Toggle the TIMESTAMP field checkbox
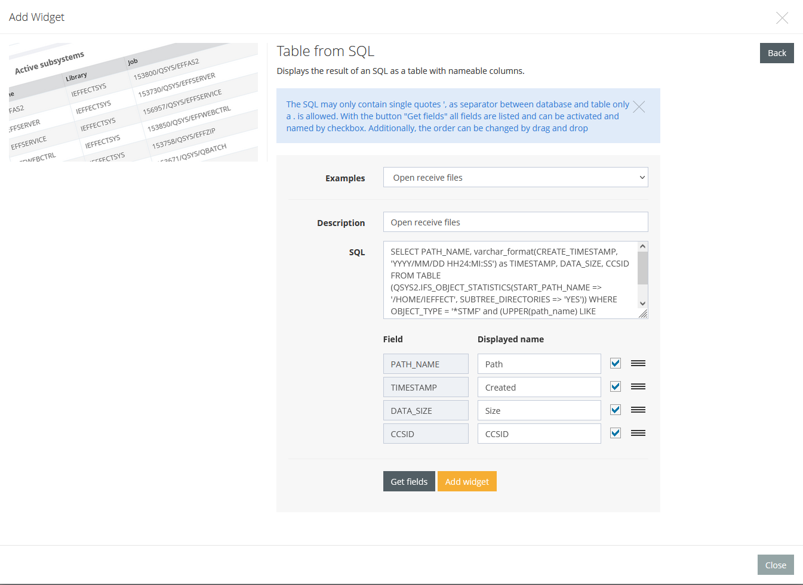This screenshot has width=803, height=585. click(616, 386)
